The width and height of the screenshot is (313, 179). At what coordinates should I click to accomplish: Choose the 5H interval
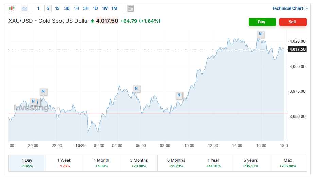[x=86, y=8]
